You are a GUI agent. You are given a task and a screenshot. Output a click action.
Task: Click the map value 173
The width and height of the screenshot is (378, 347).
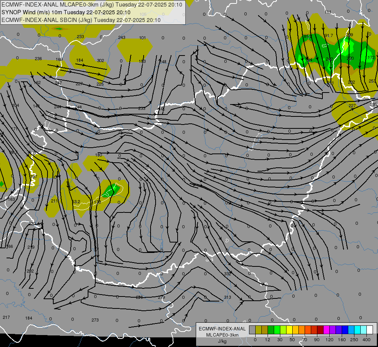pos(97,202)
